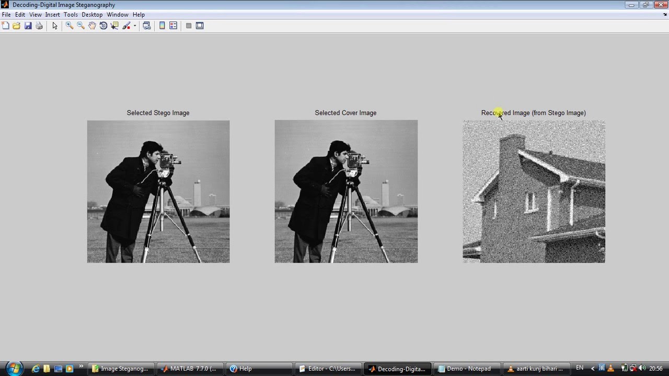Show hidden system tray icons arrow
The width and height of the screenshot is (669, 376).
[x=593, y=368]
